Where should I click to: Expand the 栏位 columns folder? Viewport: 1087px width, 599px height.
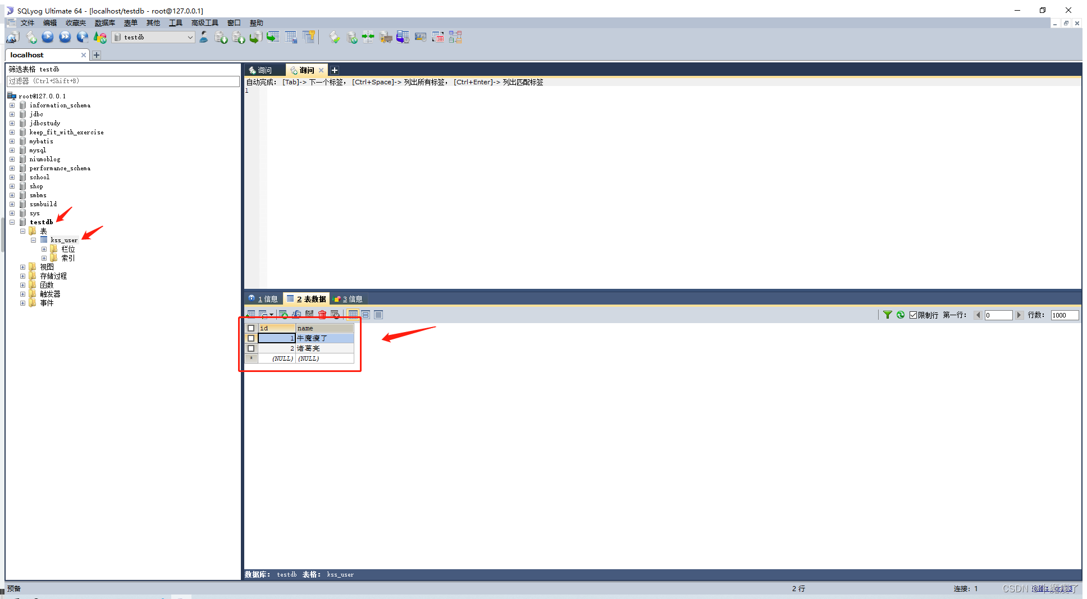(44, 249)
